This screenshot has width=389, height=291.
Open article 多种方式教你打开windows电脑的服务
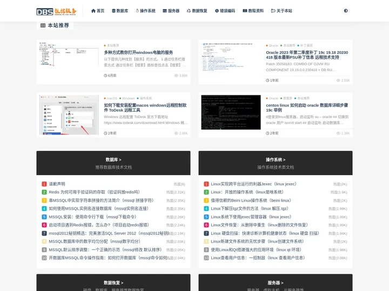138,52
